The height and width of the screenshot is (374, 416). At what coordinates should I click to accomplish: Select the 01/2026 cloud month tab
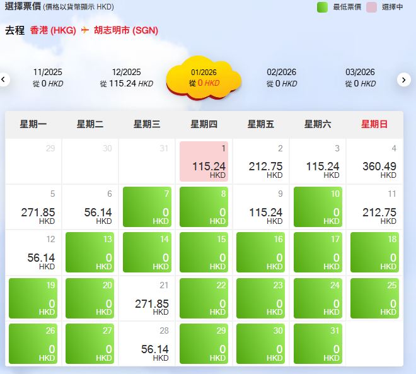tap(204, 78)
